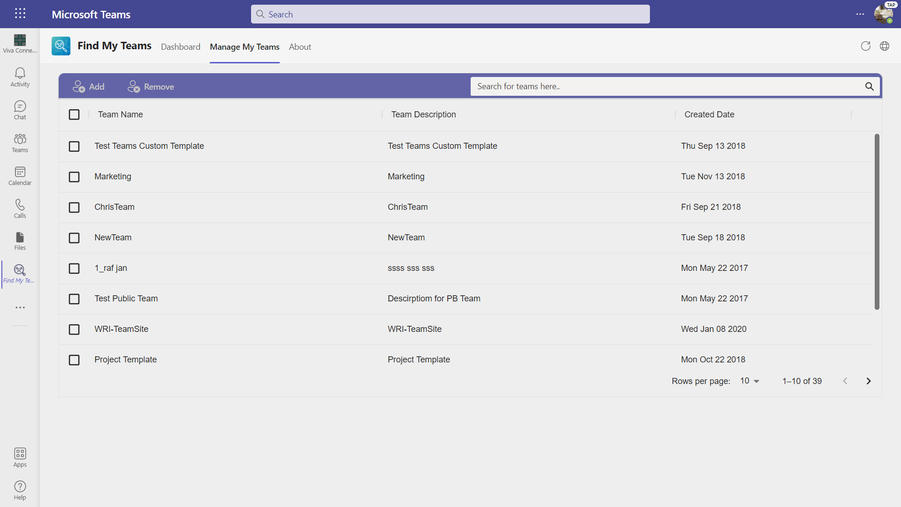Image resolution: width=901 pixels, height=507 pixels.
Task: Click the Marketing description cell
Action: click(406, 177)
